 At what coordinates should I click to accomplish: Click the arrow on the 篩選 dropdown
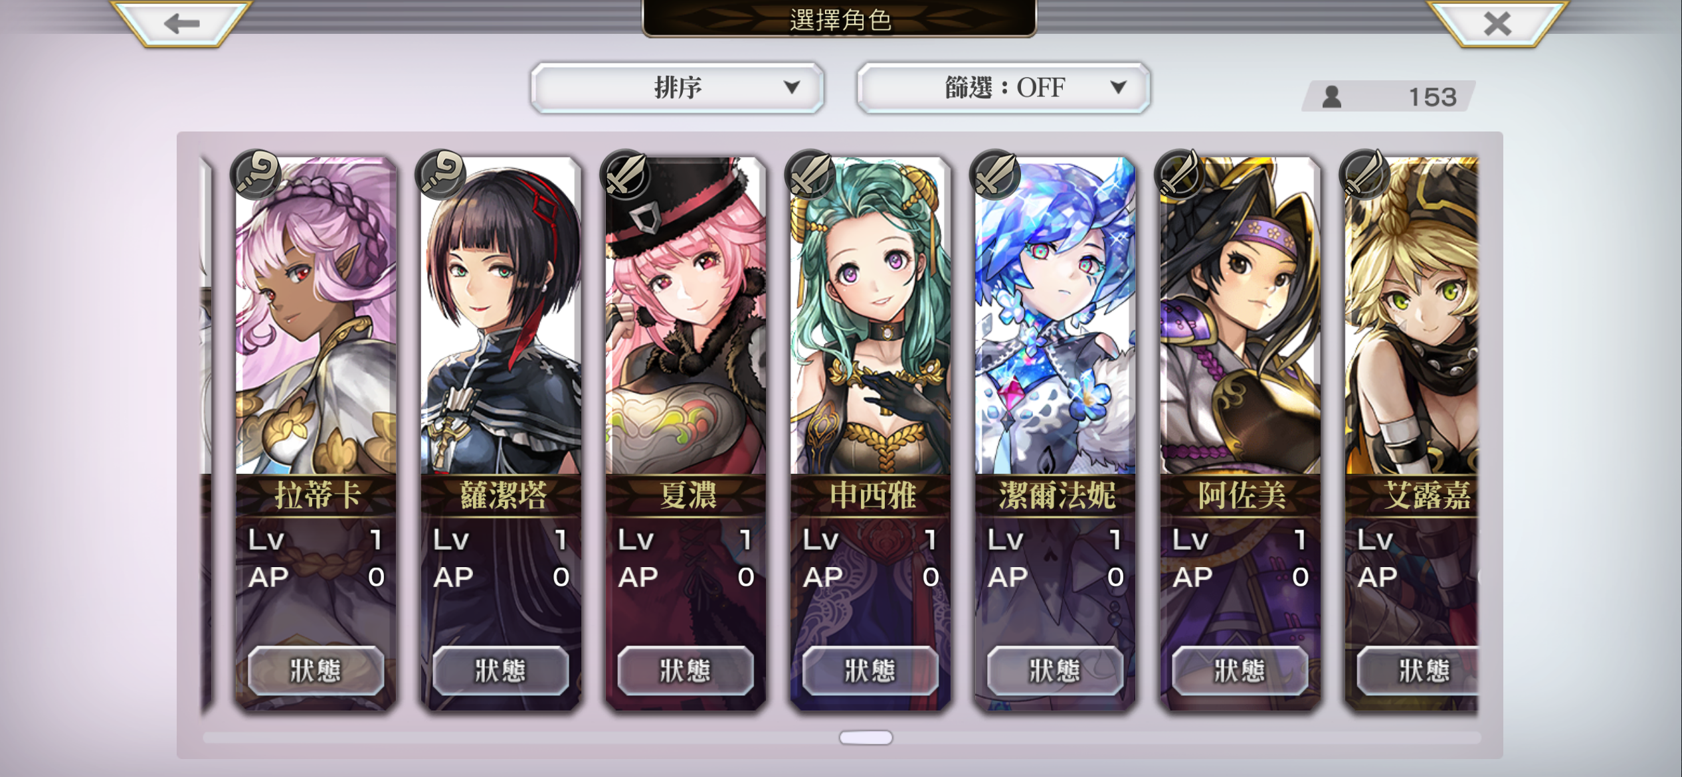1119,87
